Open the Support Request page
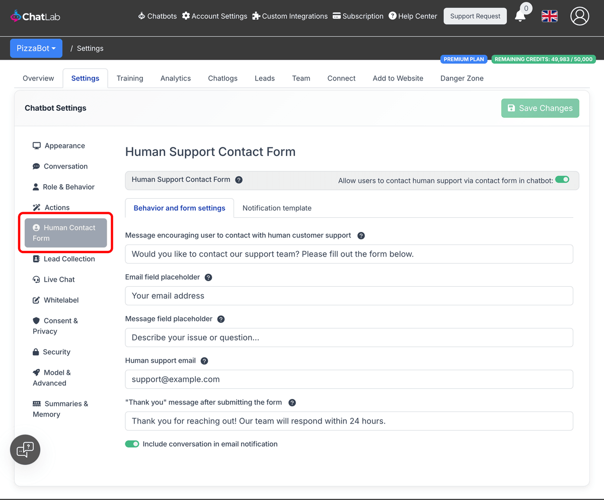Viewport: 604px width, 500px height. pos(475,16)
